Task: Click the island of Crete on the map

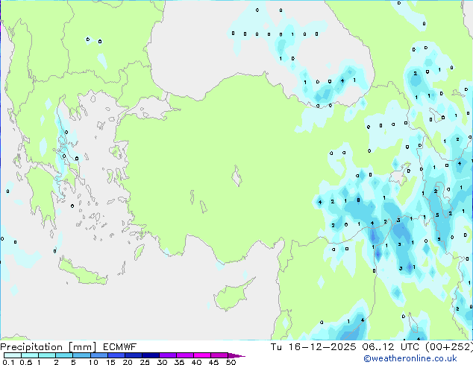Action: (82, 273)
